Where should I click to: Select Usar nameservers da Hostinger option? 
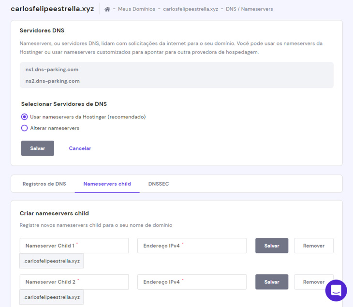pos(24,117)
